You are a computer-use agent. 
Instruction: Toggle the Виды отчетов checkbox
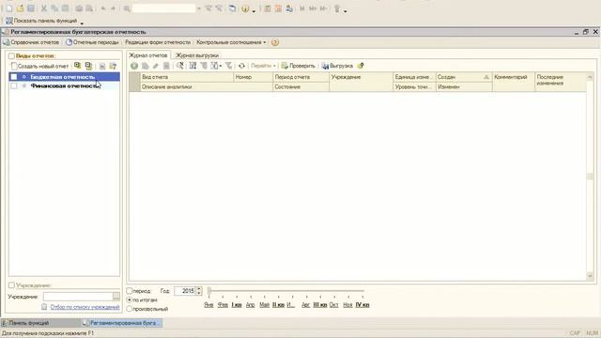click(x=11, y=56)
